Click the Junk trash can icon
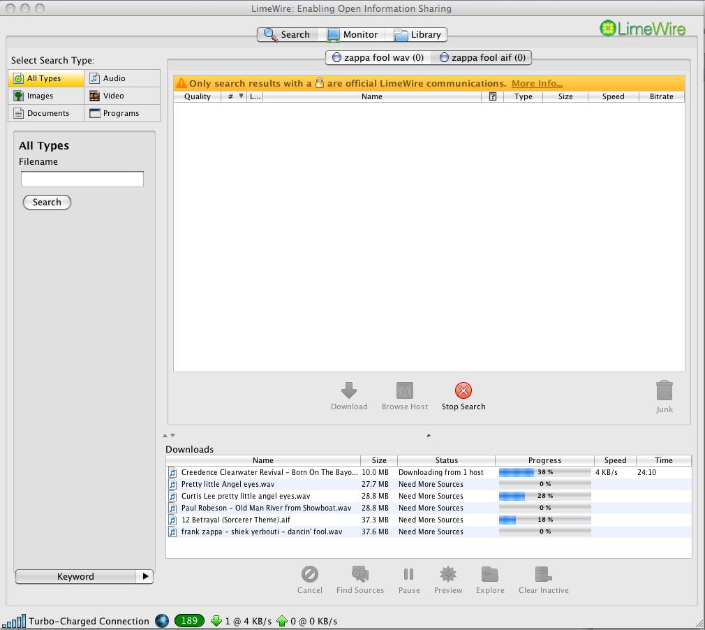705x630 pixels. [664, 390]
